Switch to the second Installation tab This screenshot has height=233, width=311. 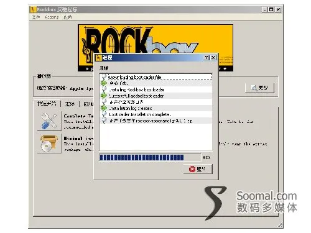pyautogui.click(x=70, y=104)
